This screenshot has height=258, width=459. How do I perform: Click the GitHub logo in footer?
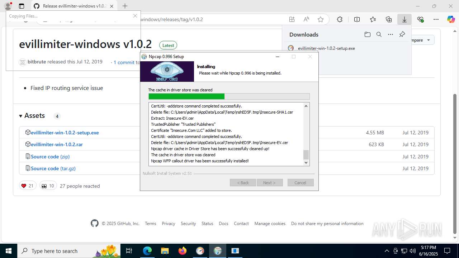95,224
